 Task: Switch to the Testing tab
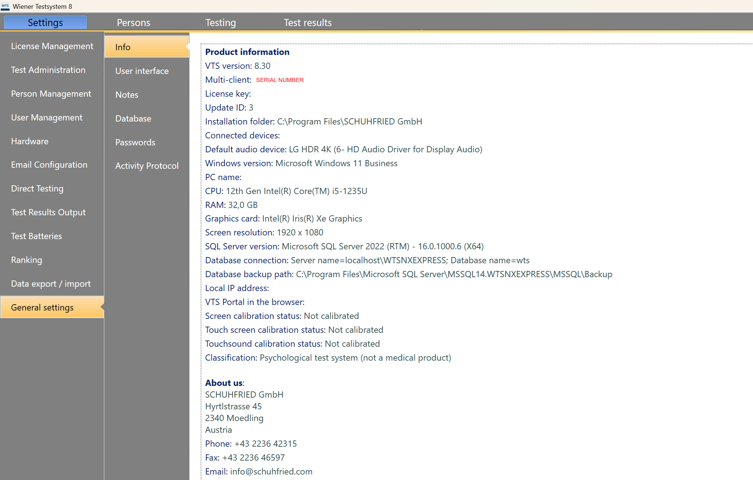[x=220, y=23]
